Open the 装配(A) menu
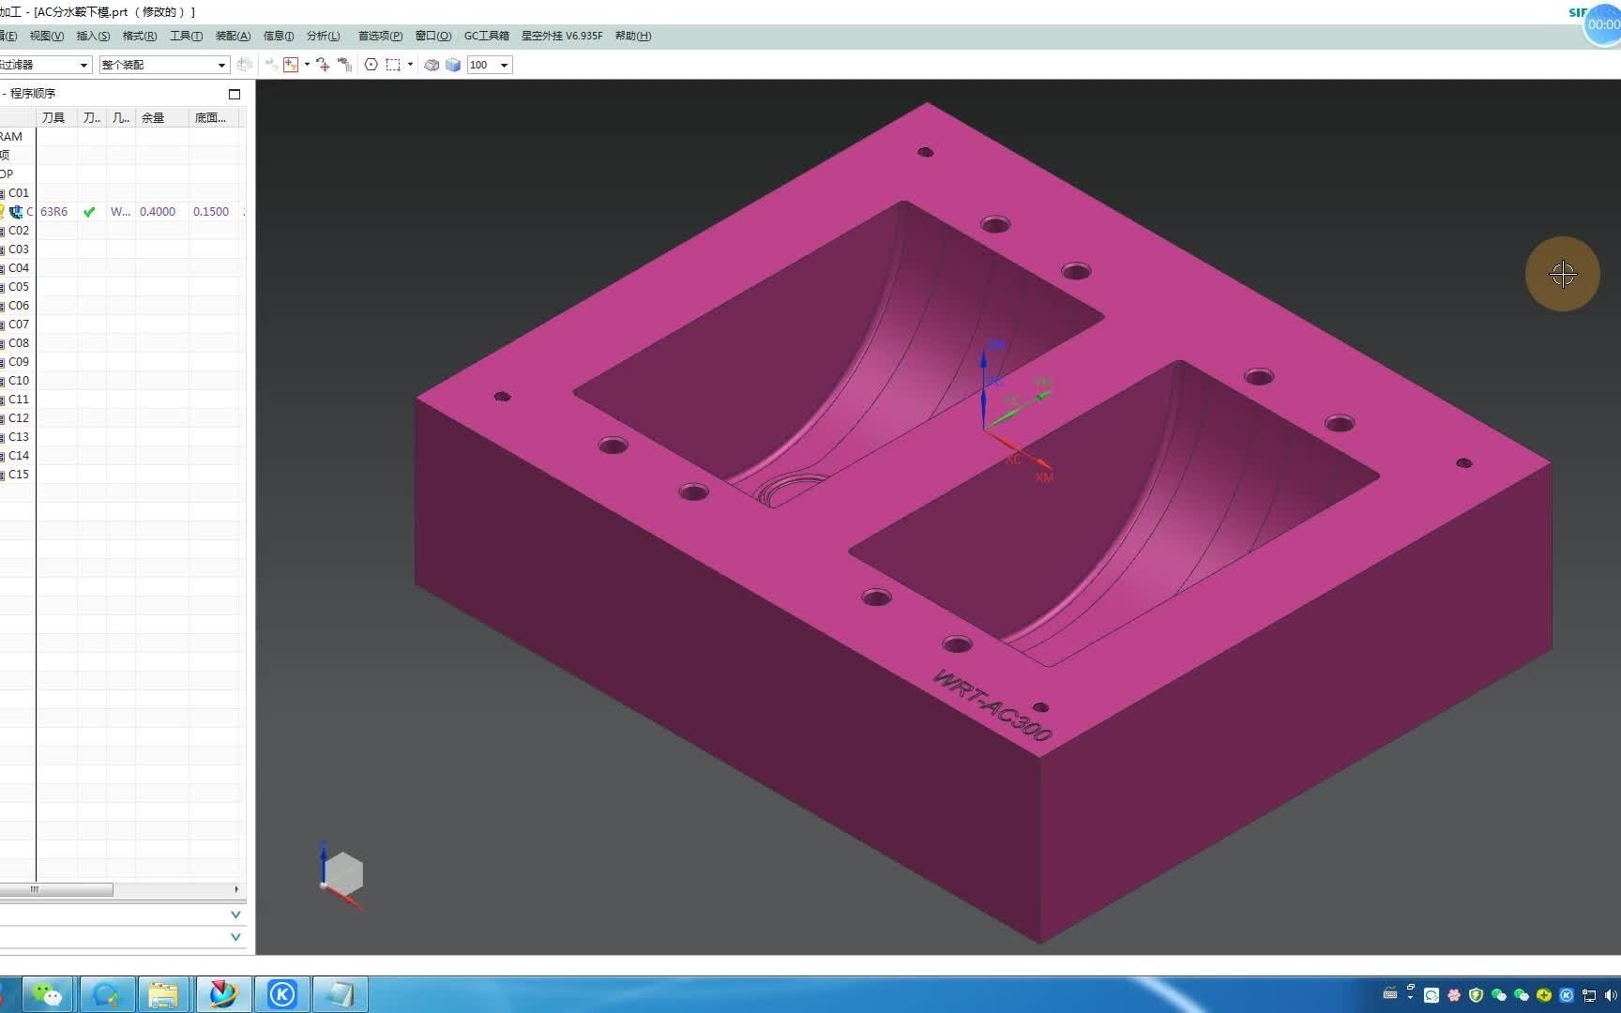Screen dimensions: 1621x1013 click(x=233, y=36)
